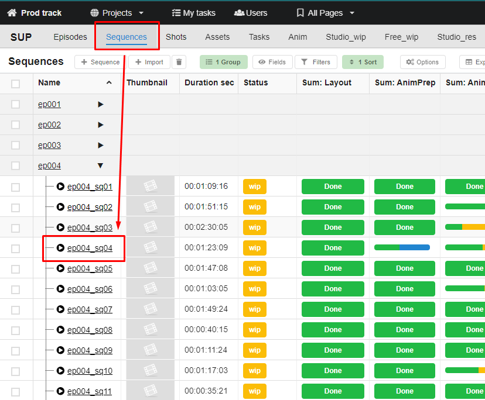Click thumbnail placeholder for ep004_sq05
The height and width of the screenshot is (400, 485).
tap(151, 268)
